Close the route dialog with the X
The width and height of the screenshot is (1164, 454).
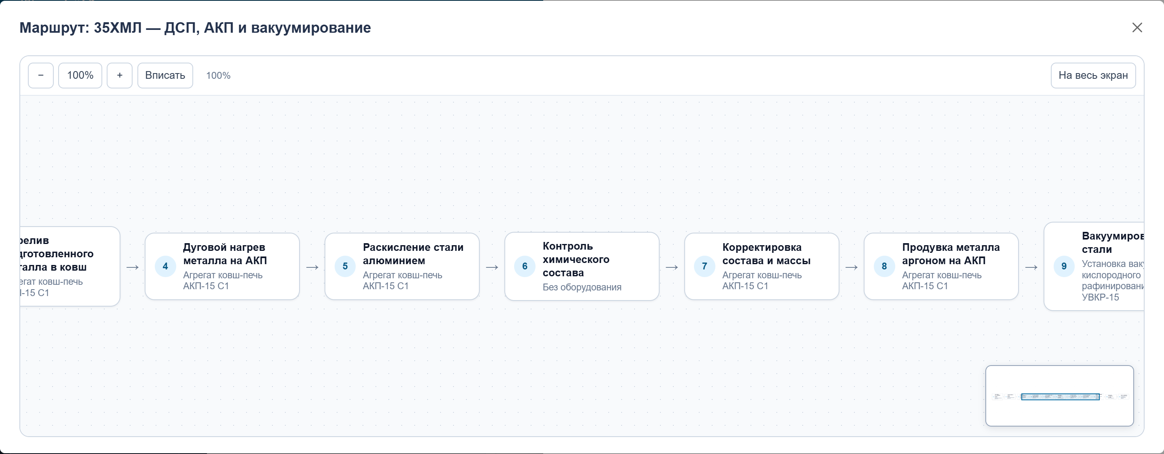1137,27
